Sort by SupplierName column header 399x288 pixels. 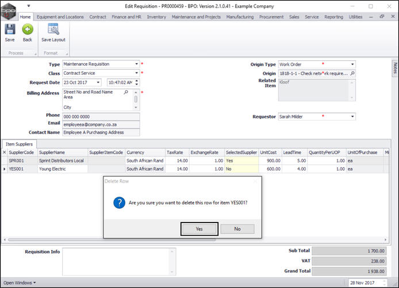pyautogui.click(x=63, y=152)
